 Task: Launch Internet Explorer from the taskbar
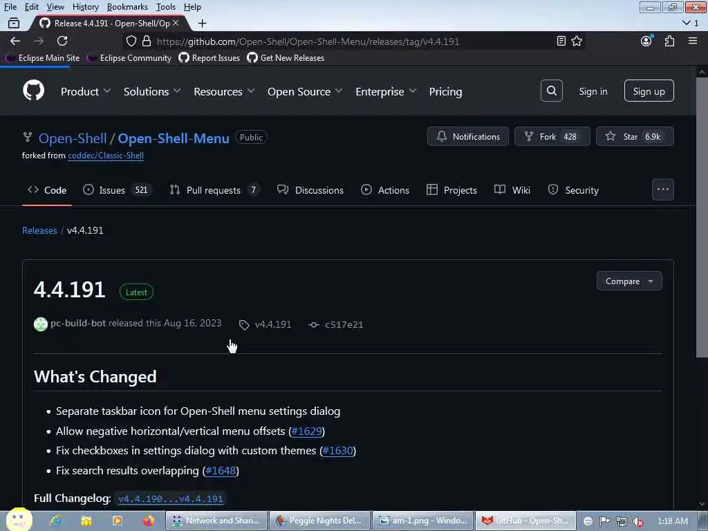[x=55, y=521]
